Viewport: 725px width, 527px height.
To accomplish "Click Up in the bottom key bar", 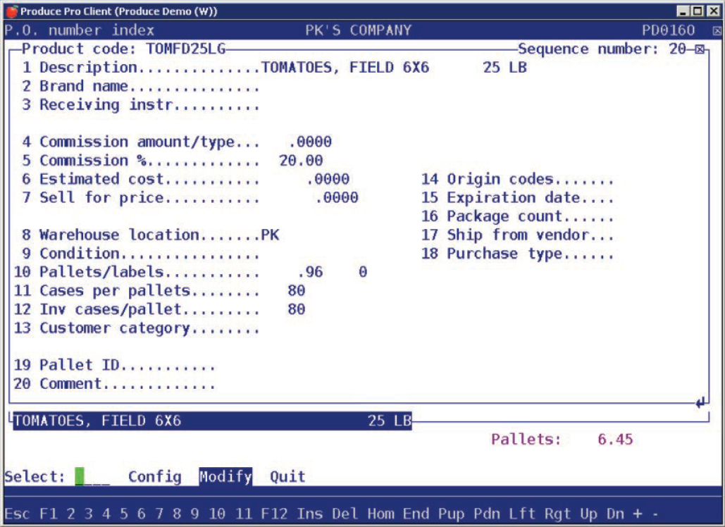I will (x=588, y=514).
